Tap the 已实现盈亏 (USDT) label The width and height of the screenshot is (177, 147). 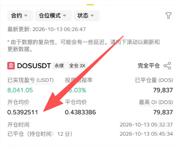click(31, 80)
